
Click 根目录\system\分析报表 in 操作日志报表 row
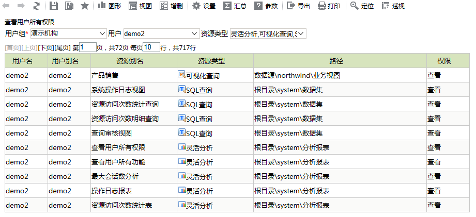click(x=291, y=191)
